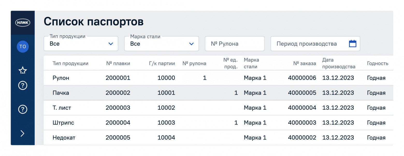Expand the sidebar with the arrow chevron
The image size is (404, 156).
click(23, 133)
